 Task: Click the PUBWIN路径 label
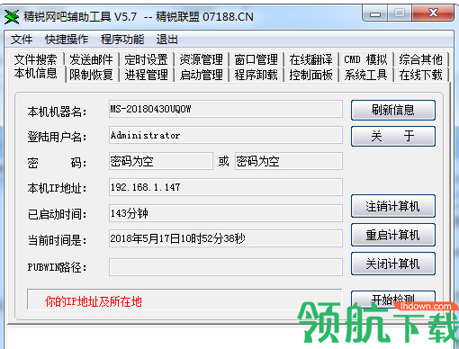click(x=57, y=267)
